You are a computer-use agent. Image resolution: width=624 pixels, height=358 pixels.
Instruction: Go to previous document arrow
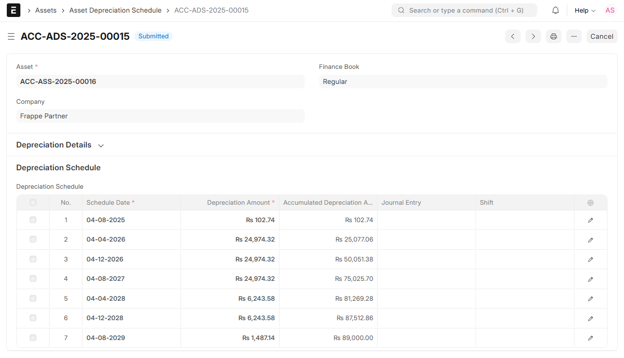[x=513, y=36]
